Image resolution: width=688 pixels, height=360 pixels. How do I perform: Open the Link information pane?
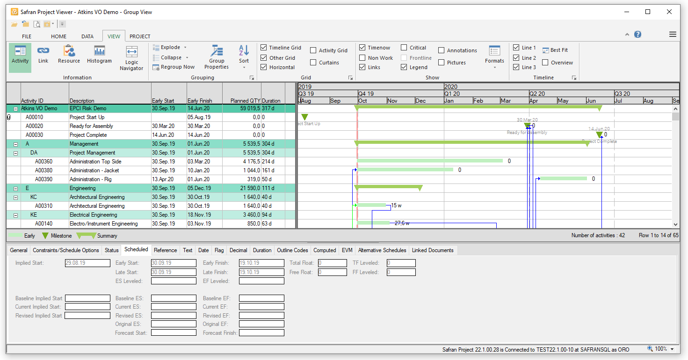click(43, 50)
